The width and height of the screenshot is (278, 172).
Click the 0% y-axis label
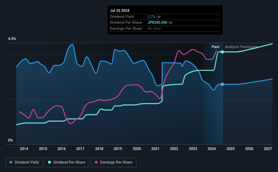(10, 140)
